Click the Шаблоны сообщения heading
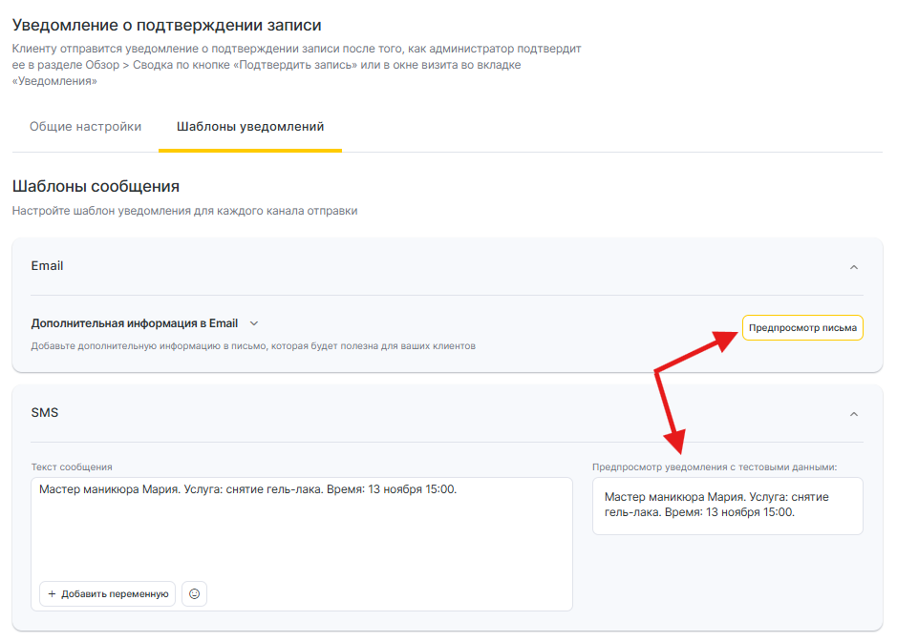This screenshot has height=642, width=897. point(96,186)
